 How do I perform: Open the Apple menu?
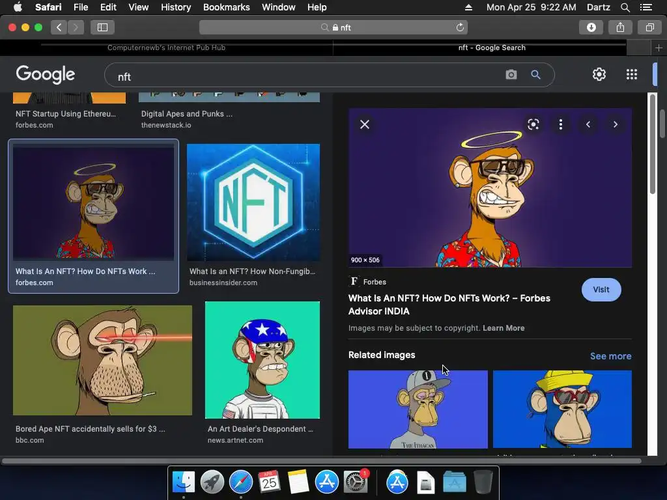pos(18,7)
